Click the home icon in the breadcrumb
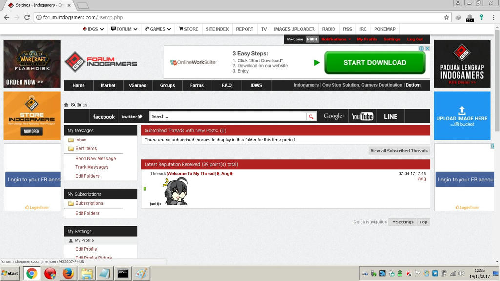The height and width of the screenshot is (281, 500). point(66,105)
